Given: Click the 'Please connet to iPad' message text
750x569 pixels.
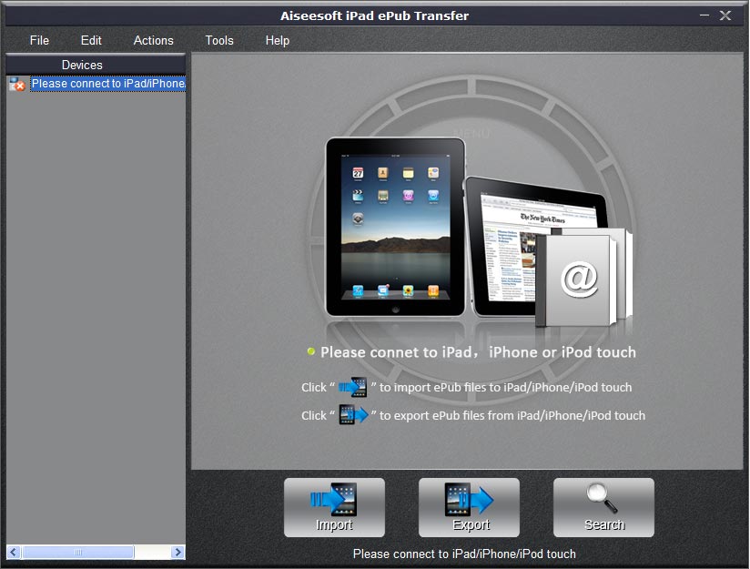Looking at the screenshot, I should [x=479, y=352].
